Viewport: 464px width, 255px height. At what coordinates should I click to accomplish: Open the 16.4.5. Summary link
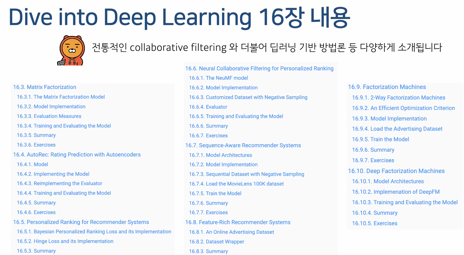(x=36, y=203)
